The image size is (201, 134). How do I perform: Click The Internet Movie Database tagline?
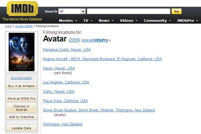22,19
